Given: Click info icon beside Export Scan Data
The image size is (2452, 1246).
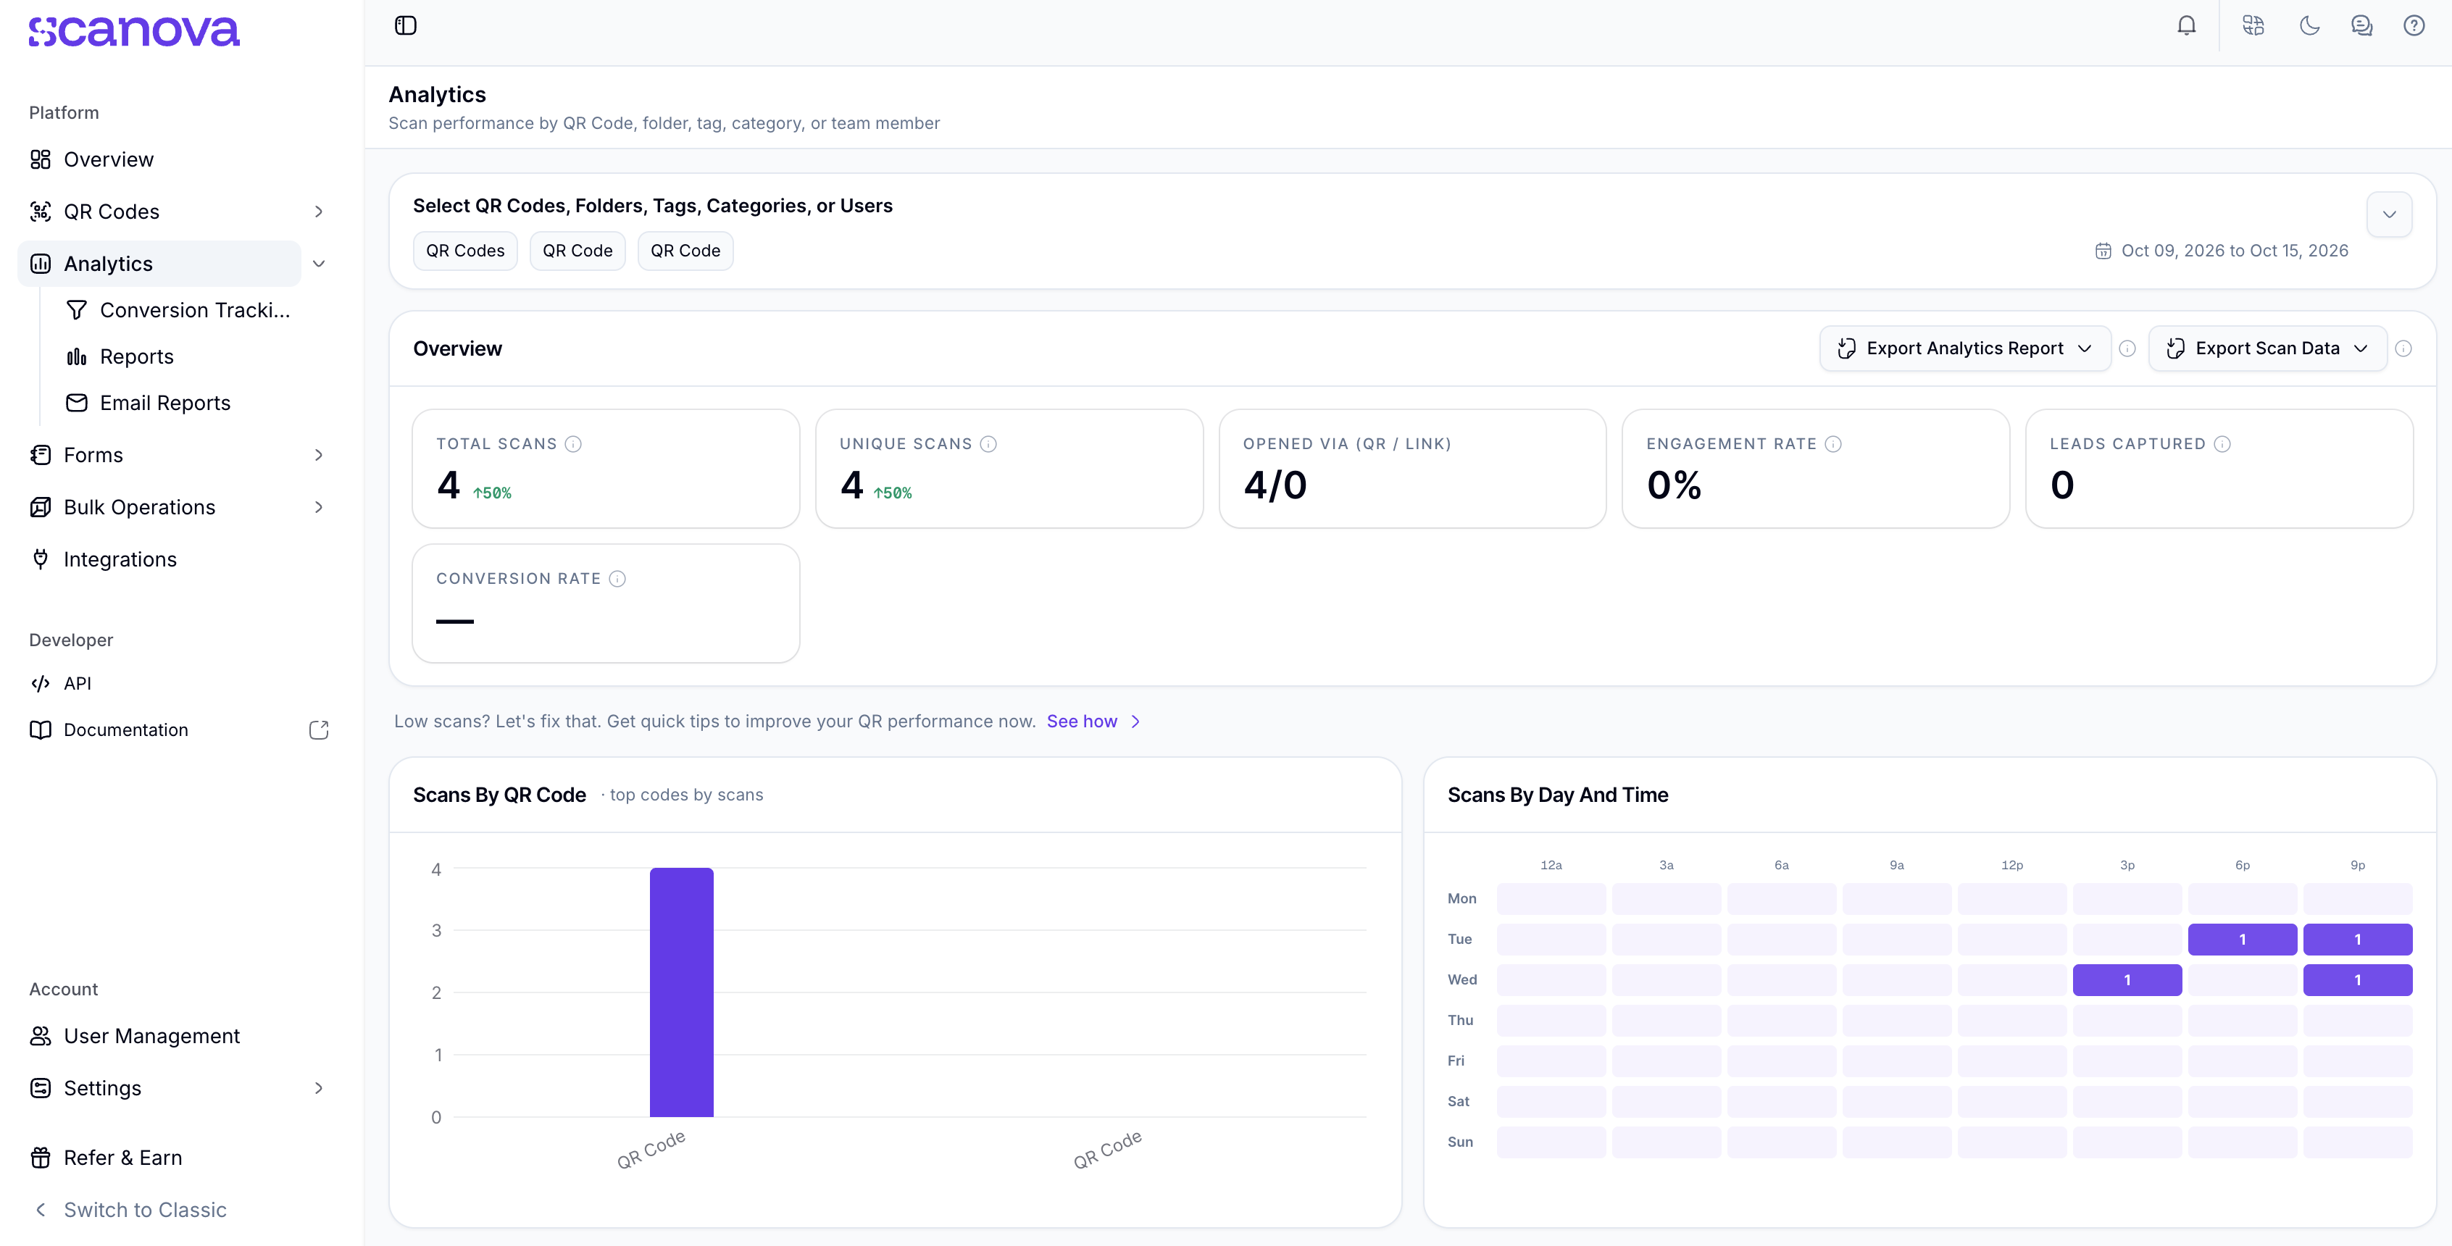Looking at the screenshot, I should [2403, 348].
